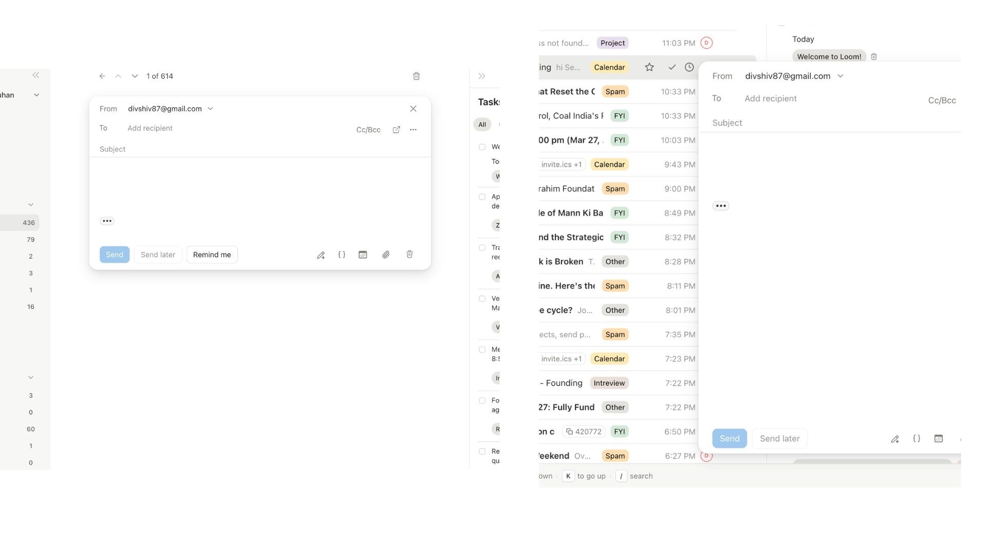The width and height of the screenshot is (986, 554).
Task: Click the 420772 code chip
Action: tap(583, 432)
